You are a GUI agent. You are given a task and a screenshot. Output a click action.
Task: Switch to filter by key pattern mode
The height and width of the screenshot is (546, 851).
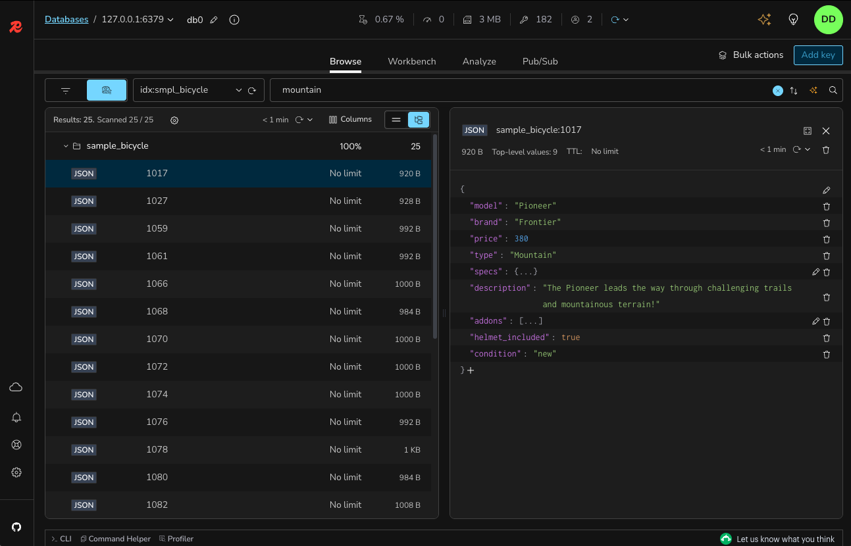pyautogui.click(x=66, y=90)
